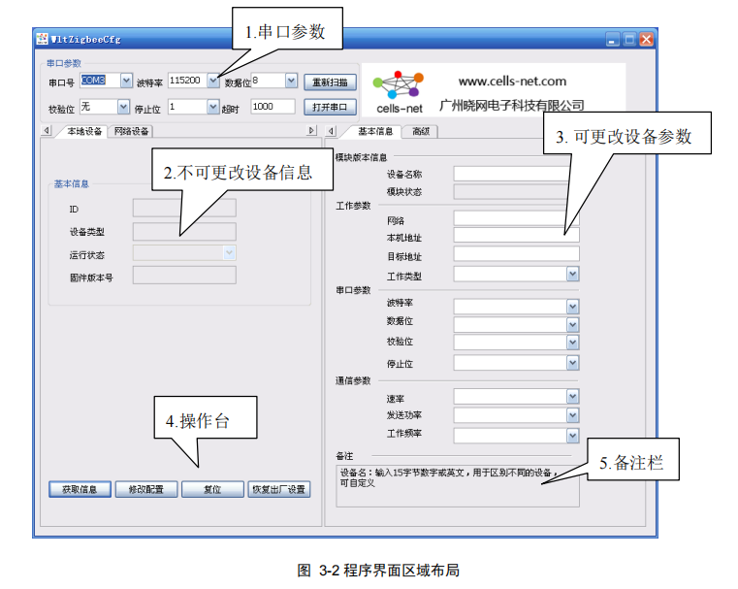This screenshot has height=589, width=738.
Task: Switch to the 网络设备 tab
Action: tap(131, 131)
